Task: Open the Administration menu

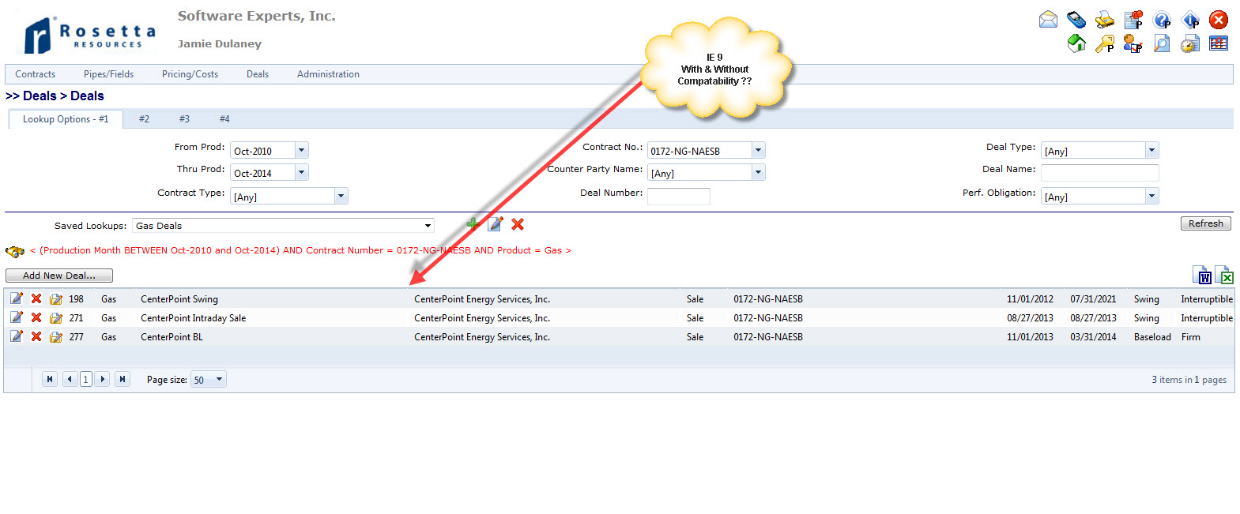Action: point(328,74)
